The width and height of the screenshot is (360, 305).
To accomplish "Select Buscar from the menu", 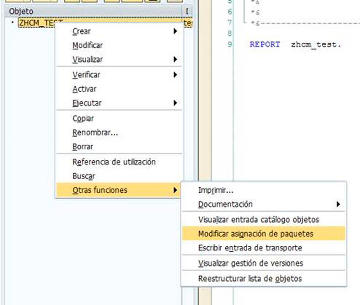I will coord(83,176).
